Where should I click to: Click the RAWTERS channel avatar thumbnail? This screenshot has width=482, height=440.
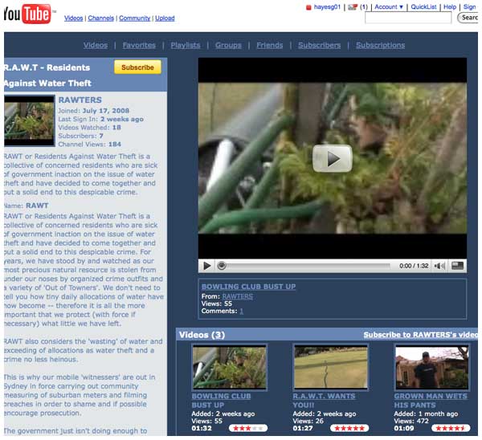pos(29,120)
